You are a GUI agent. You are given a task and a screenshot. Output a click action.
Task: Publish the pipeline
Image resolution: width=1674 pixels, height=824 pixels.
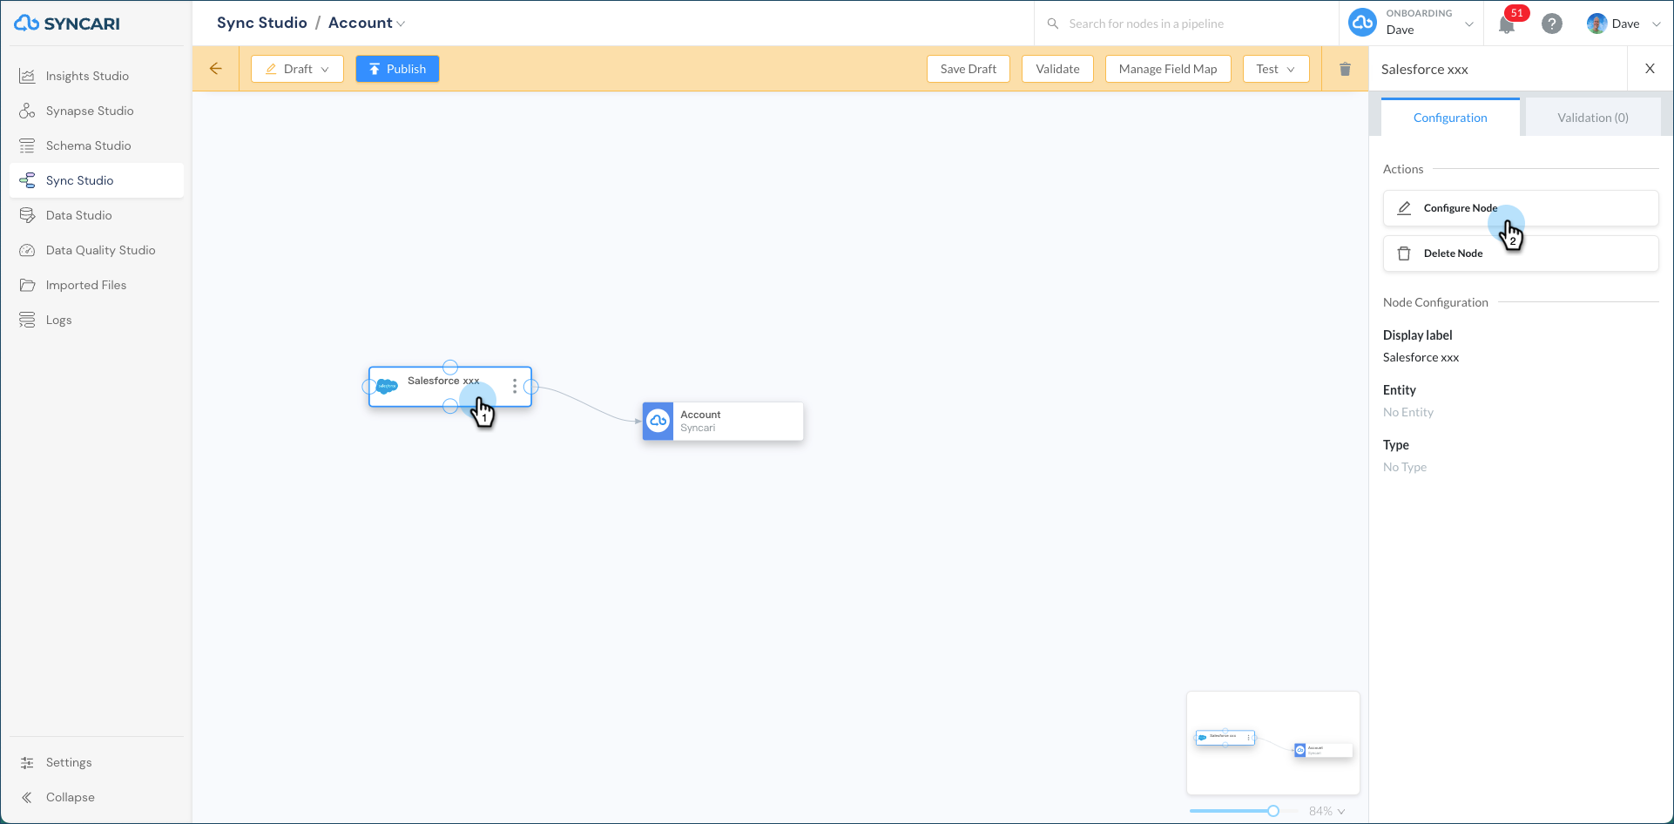point(397,69)
